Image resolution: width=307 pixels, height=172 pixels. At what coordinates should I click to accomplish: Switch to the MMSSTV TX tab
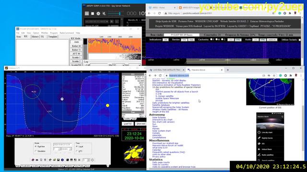[x=42, y=37]
